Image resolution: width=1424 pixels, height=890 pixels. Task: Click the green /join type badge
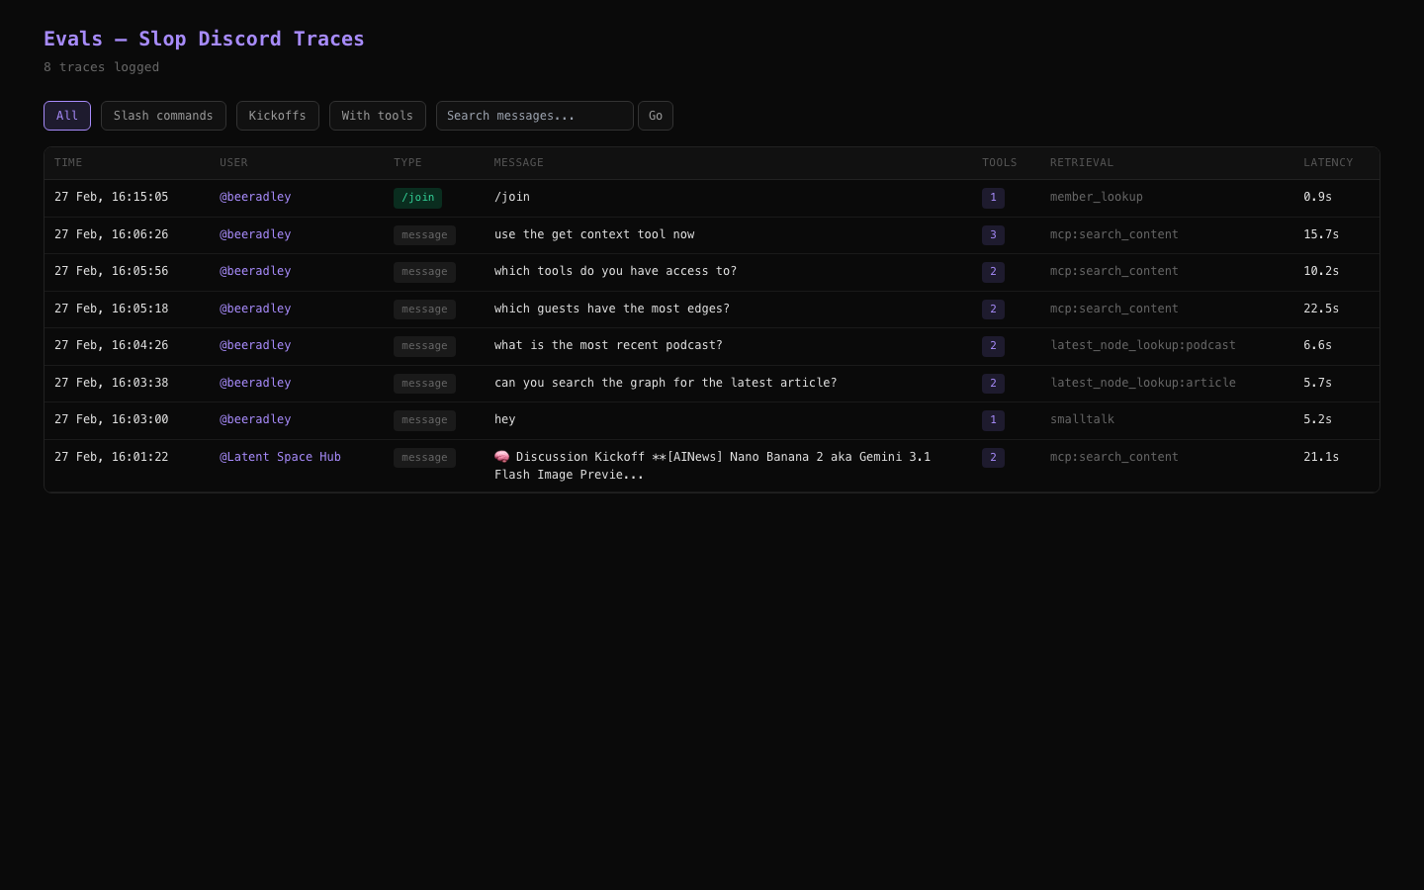click(417, 198)
